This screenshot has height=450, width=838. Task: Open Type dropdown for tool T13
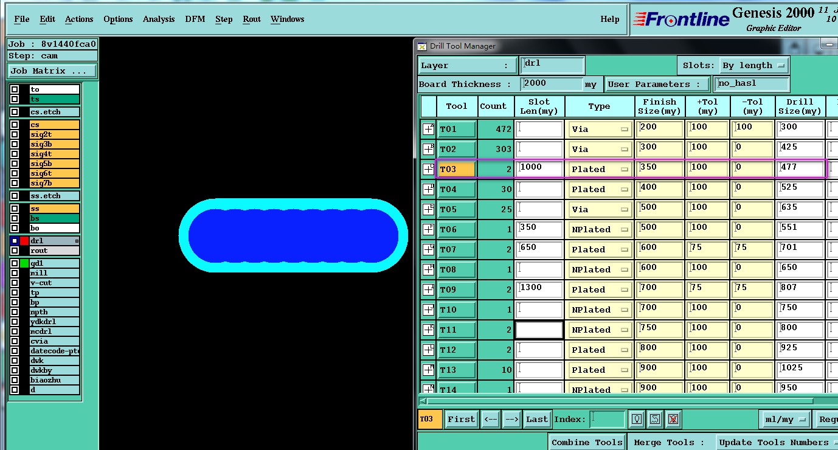coord(600,370)
